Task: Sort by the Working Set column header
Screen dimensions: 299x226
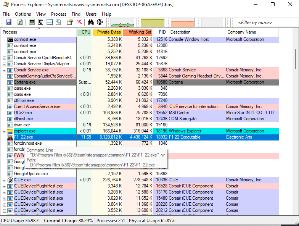Action: click(x=137, y=32)
